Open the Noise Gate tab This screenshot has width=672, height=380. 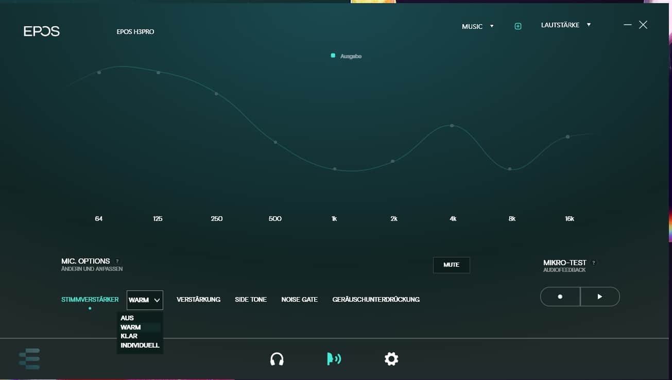pos(299,300)
